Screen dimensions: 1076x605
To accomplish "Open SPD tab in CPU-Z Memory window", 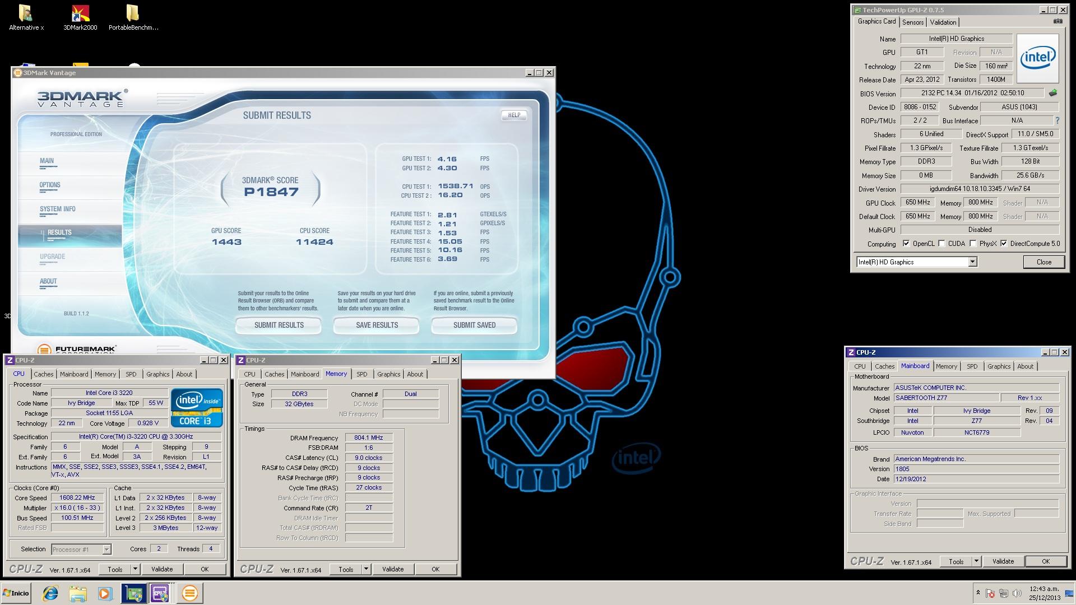I will pyautogui.click(x=362, y=374).
